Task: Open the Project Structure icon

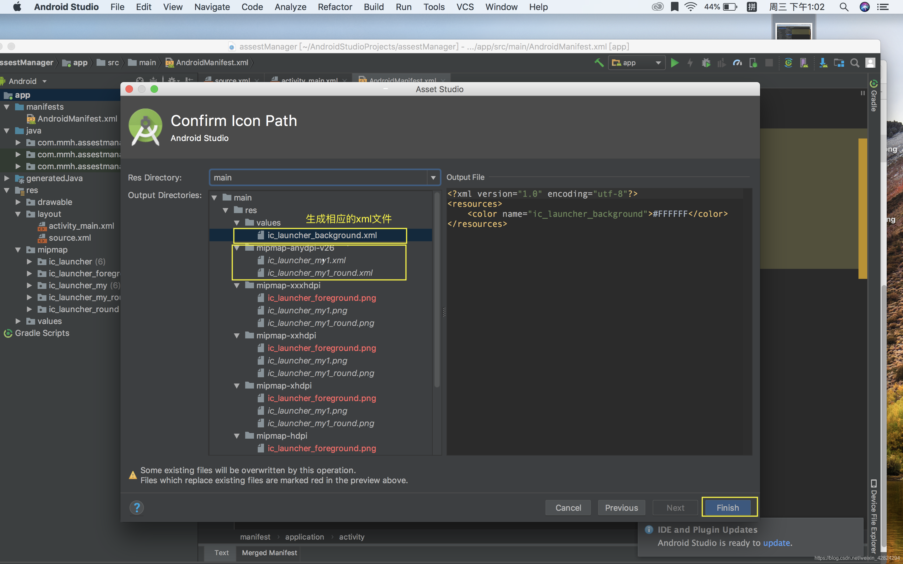Action: [839, 63]
